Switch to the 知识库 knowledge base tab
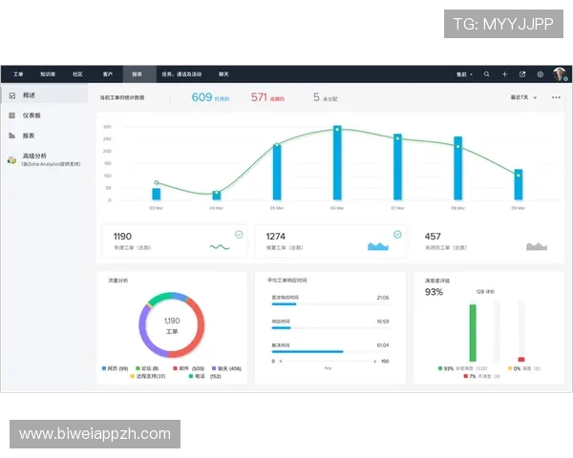This screenshot has width=573, height=458. 48,74
